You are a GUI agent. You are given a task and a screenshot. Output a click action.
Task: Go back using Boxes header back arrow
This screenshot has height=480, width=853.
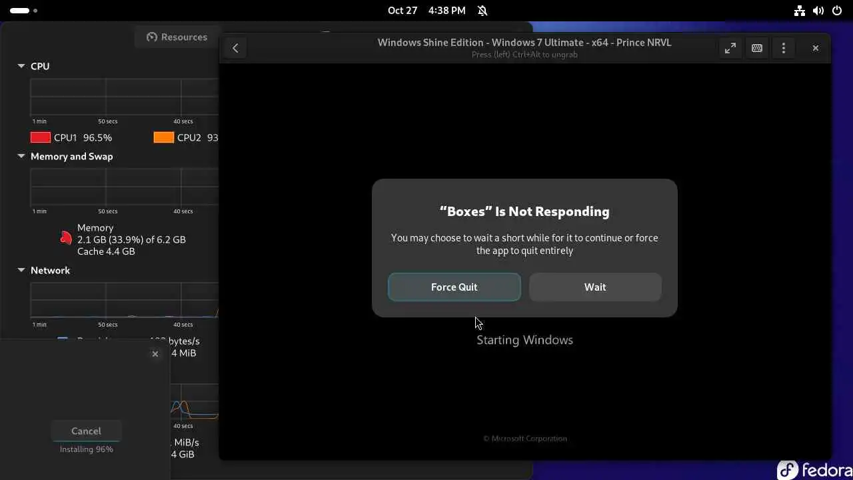pos(235,48)
